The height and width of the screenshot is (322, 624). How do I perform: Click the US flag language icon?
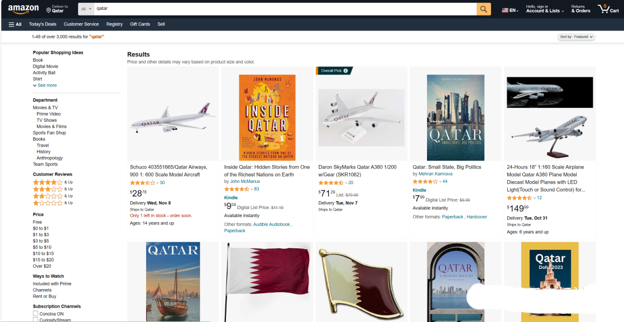(505, 10)
